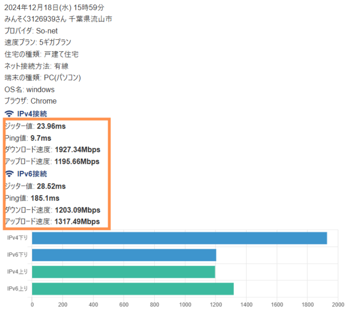Click the Wi-Fi icon beside IPv4接続

click(9, 114)
